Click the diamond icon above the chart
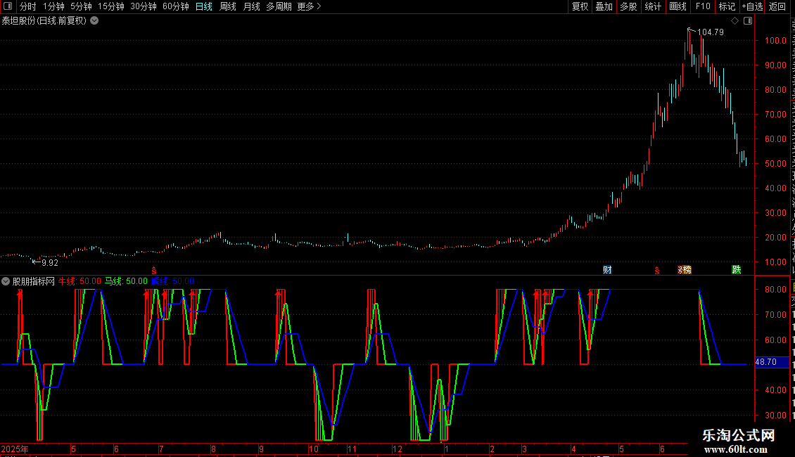The height and width of the screenshot is (457, 795). pyautogui.click(x=734, y=21)
